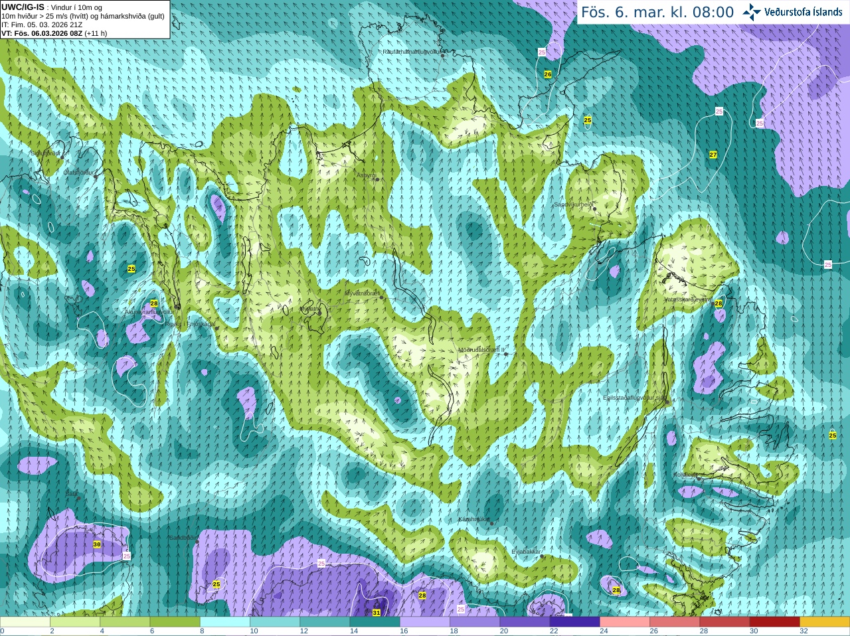Select the Kollaleira station dot

pos(699,478)
